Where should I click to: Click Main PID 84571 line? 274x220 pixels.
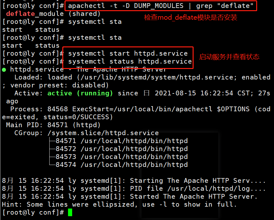tap(53, 125)
